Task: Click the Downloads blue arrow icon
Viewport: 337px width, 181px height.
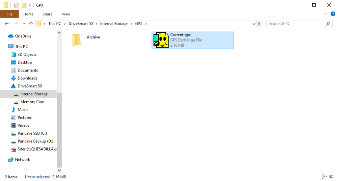Action: [13, 78]
